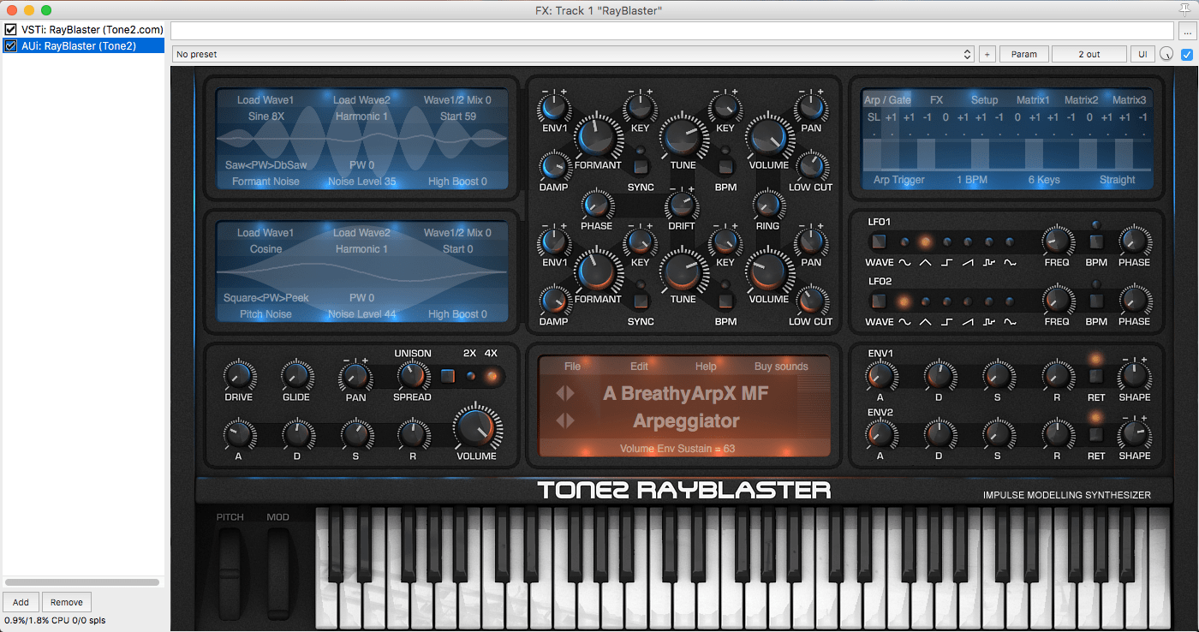The height and width of the screenshot is (632, 1199).
Task: Choose the smooth random shape for LFO1
Action: click(1010, 242)
